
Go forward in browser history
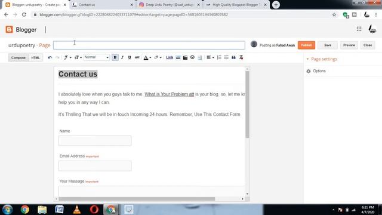coord(15,14)
